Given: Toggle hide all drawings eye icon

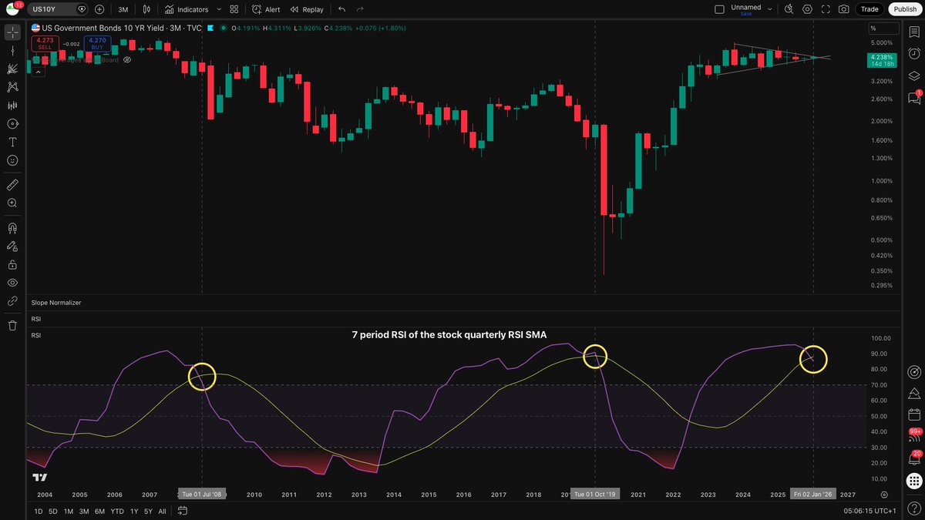Looking at the screenshot, I should click(x=12, y=283).
